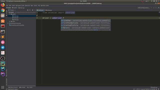Viewport: 160px width, 90px height.
Task: Click SE#01 breadcrumb in navigation bar
Action: click(14, 8)
